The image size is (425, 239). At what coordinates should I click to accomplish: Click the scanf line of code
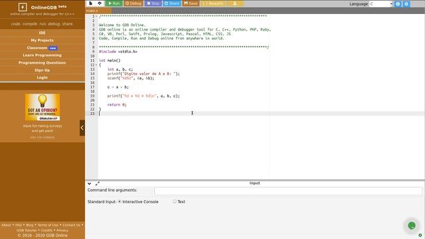click(x=131, y=78)
